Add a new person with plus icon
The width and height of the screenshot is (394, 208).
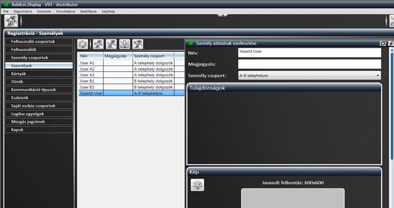98,44
